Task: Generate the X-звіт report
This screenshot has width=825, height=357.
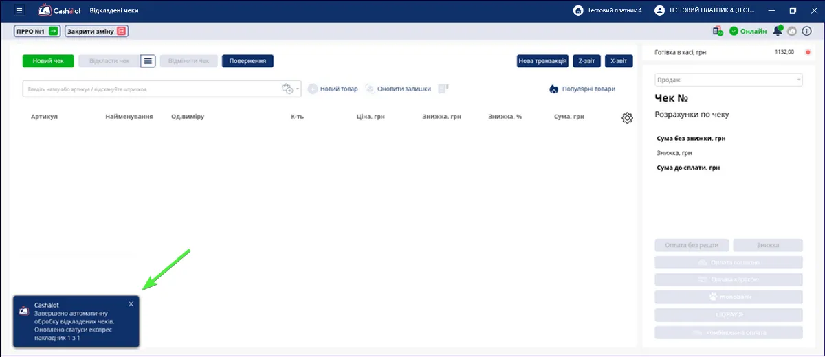Action: pos(617,61)
